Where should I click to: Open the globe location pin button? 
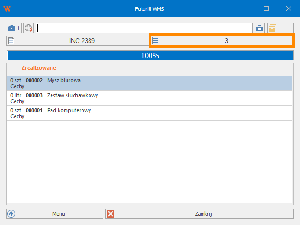tap(29, 28)
